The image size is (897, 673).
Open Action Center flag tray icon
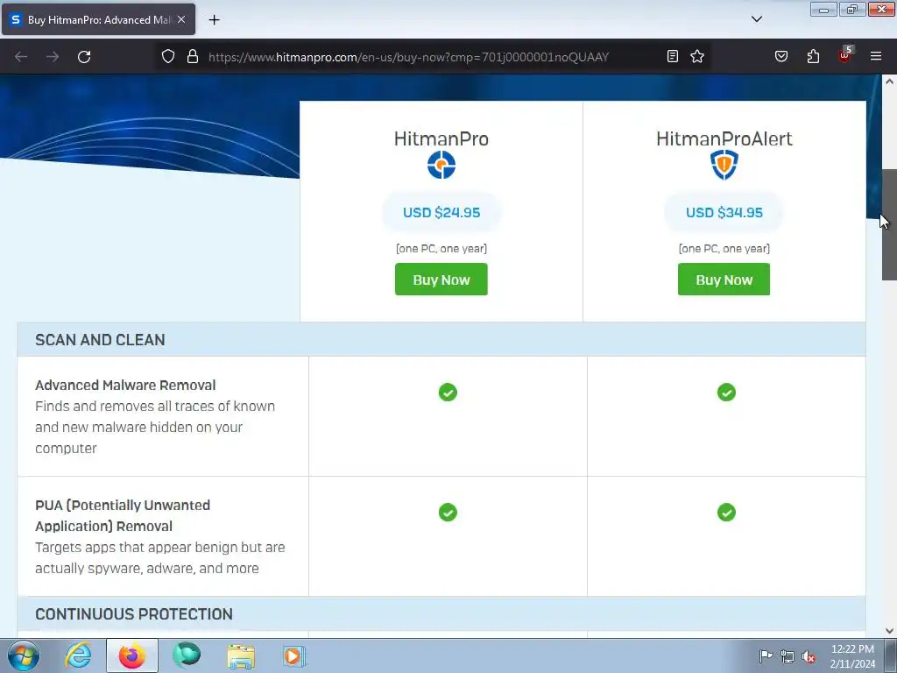point(766,655)
